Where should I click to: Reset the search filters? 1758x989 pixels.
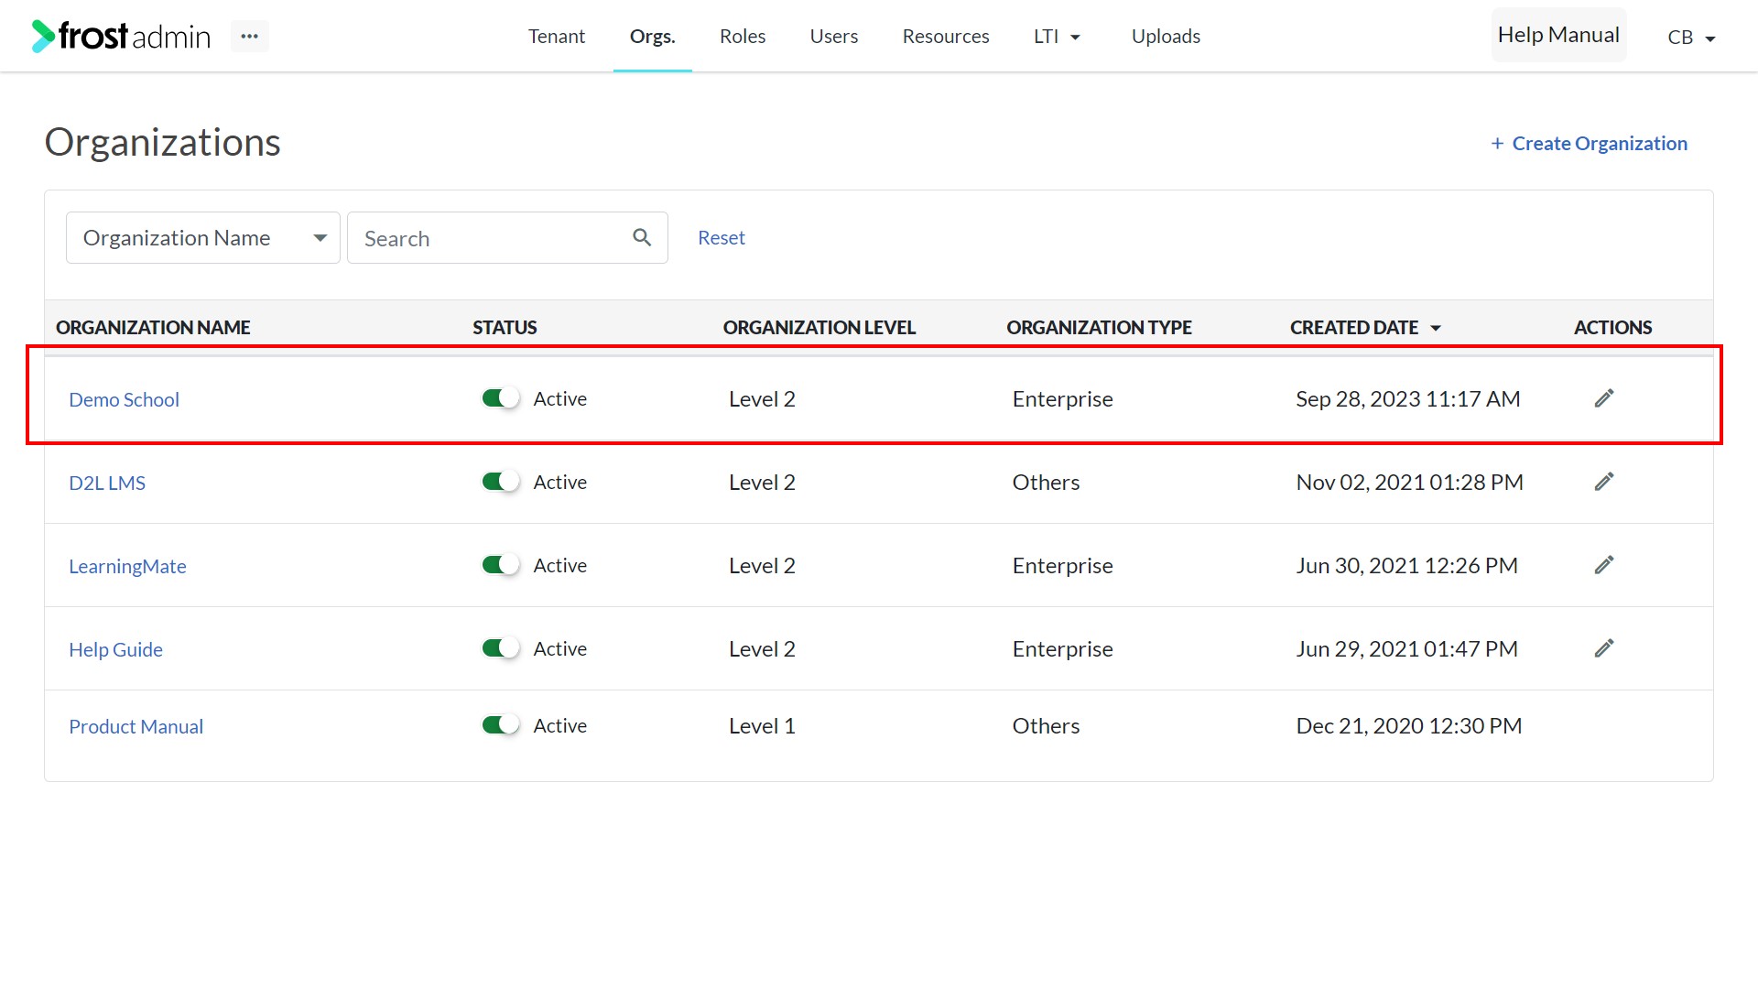[x=722, y=238]
